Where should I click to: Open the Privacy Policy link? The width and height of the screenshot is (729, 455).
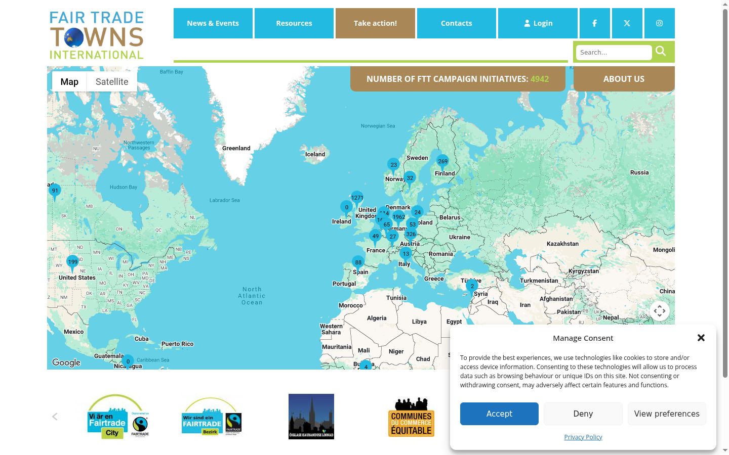(583, 437)
